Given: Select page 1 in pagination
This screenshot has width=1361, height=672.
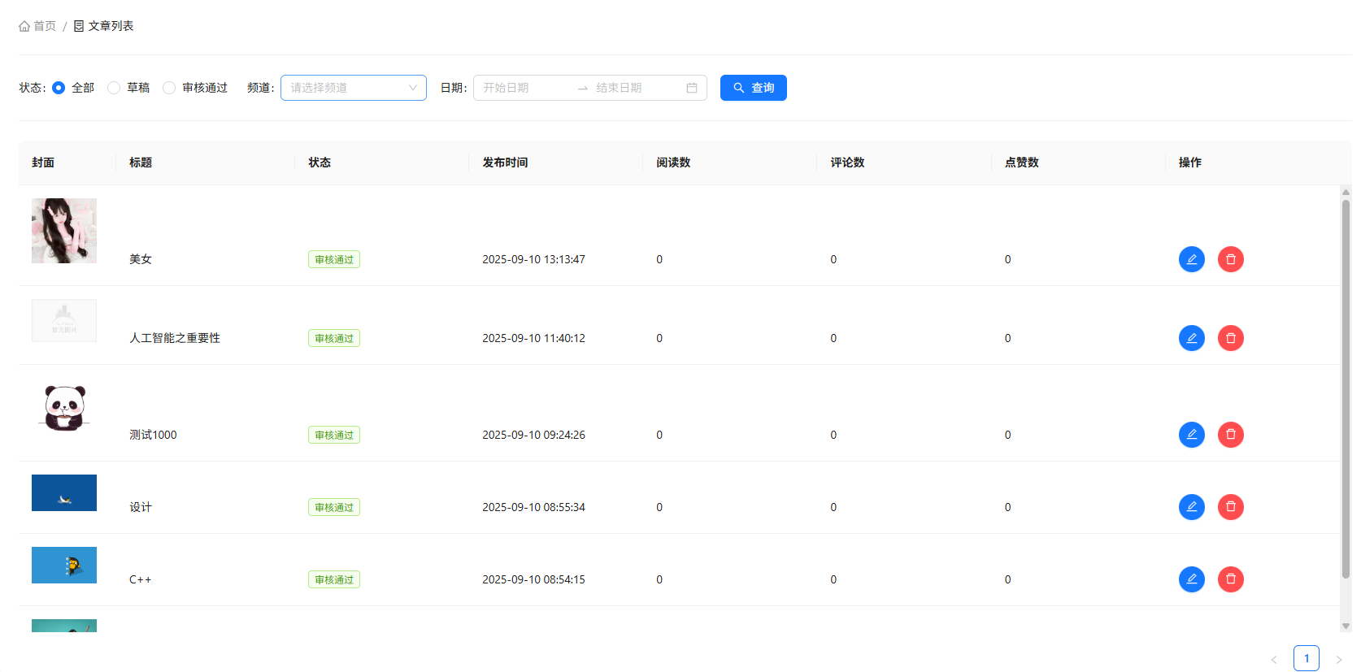Looking at the screenshot, I should [x=1306, y=658].
